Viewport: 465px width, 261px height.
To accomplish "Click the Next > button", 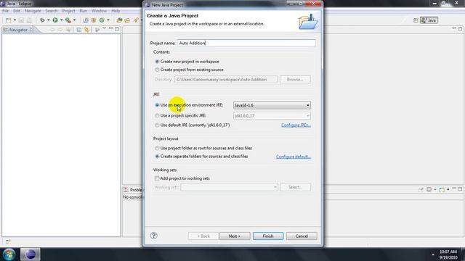I will point(235,236).
